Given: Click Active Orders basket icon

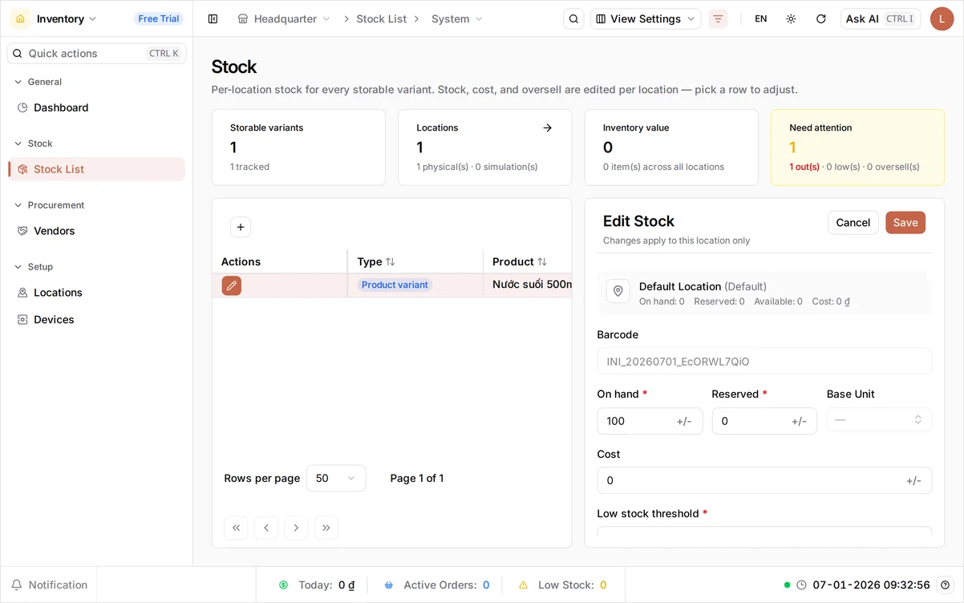Looking at the screenshot, I should coord(389,585).
